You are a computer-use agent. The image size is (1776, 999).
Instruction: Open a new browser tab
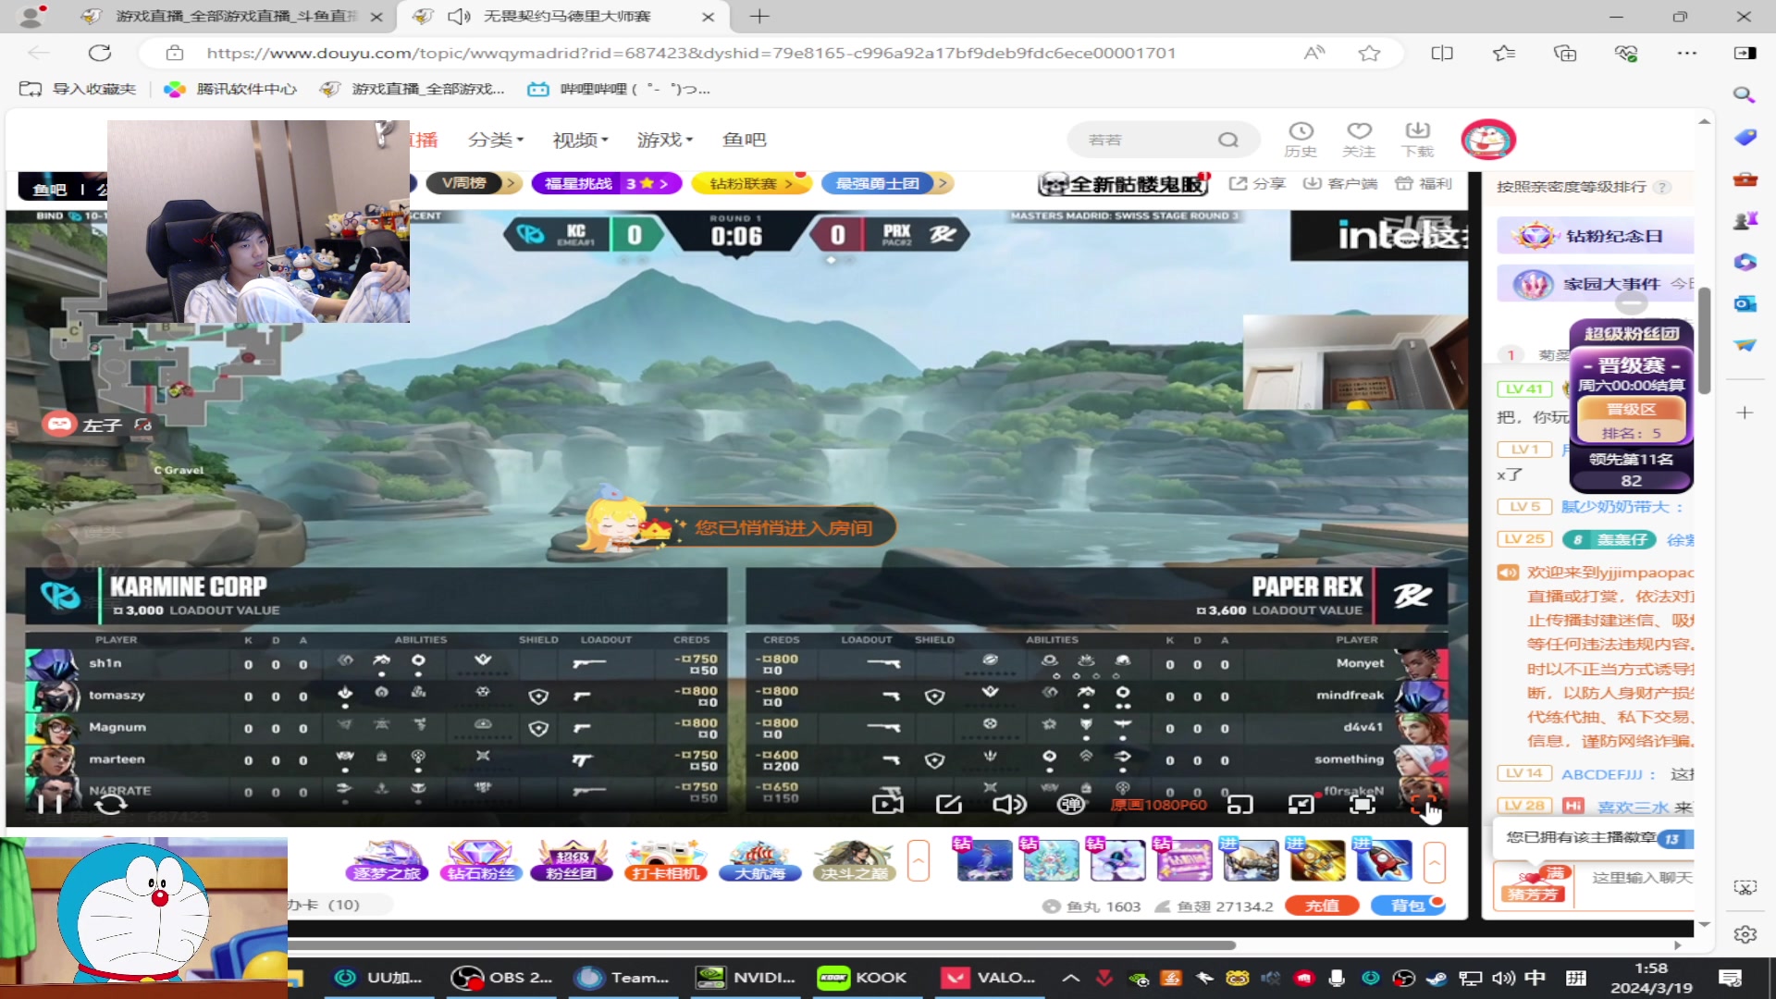(x=759, y=17)
